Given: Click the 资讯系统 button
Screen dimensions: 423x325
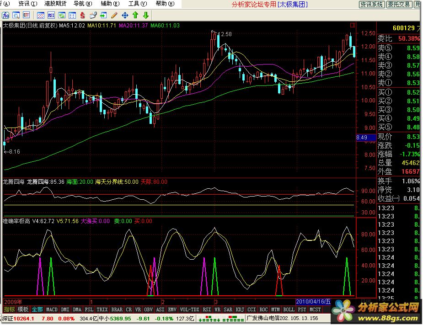Looking at the screenshot, I should point(371,4).
